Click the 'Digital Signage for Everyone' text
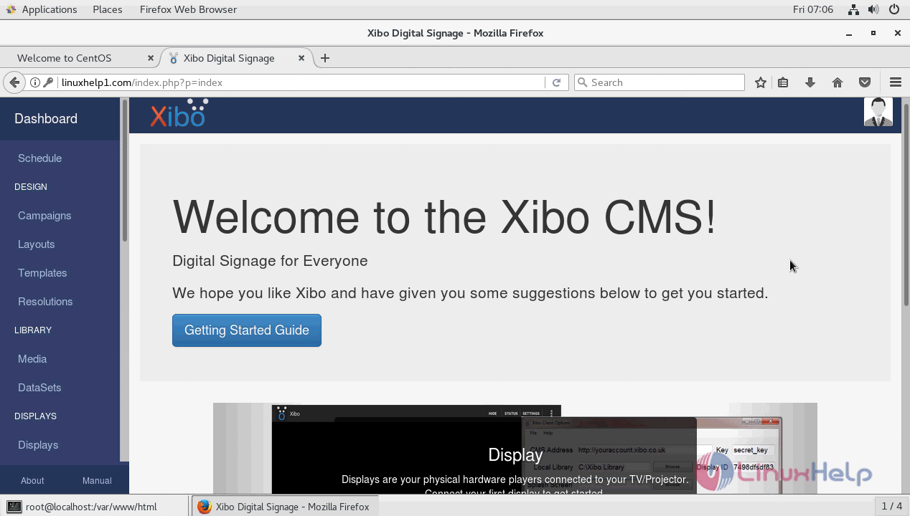 270,261
